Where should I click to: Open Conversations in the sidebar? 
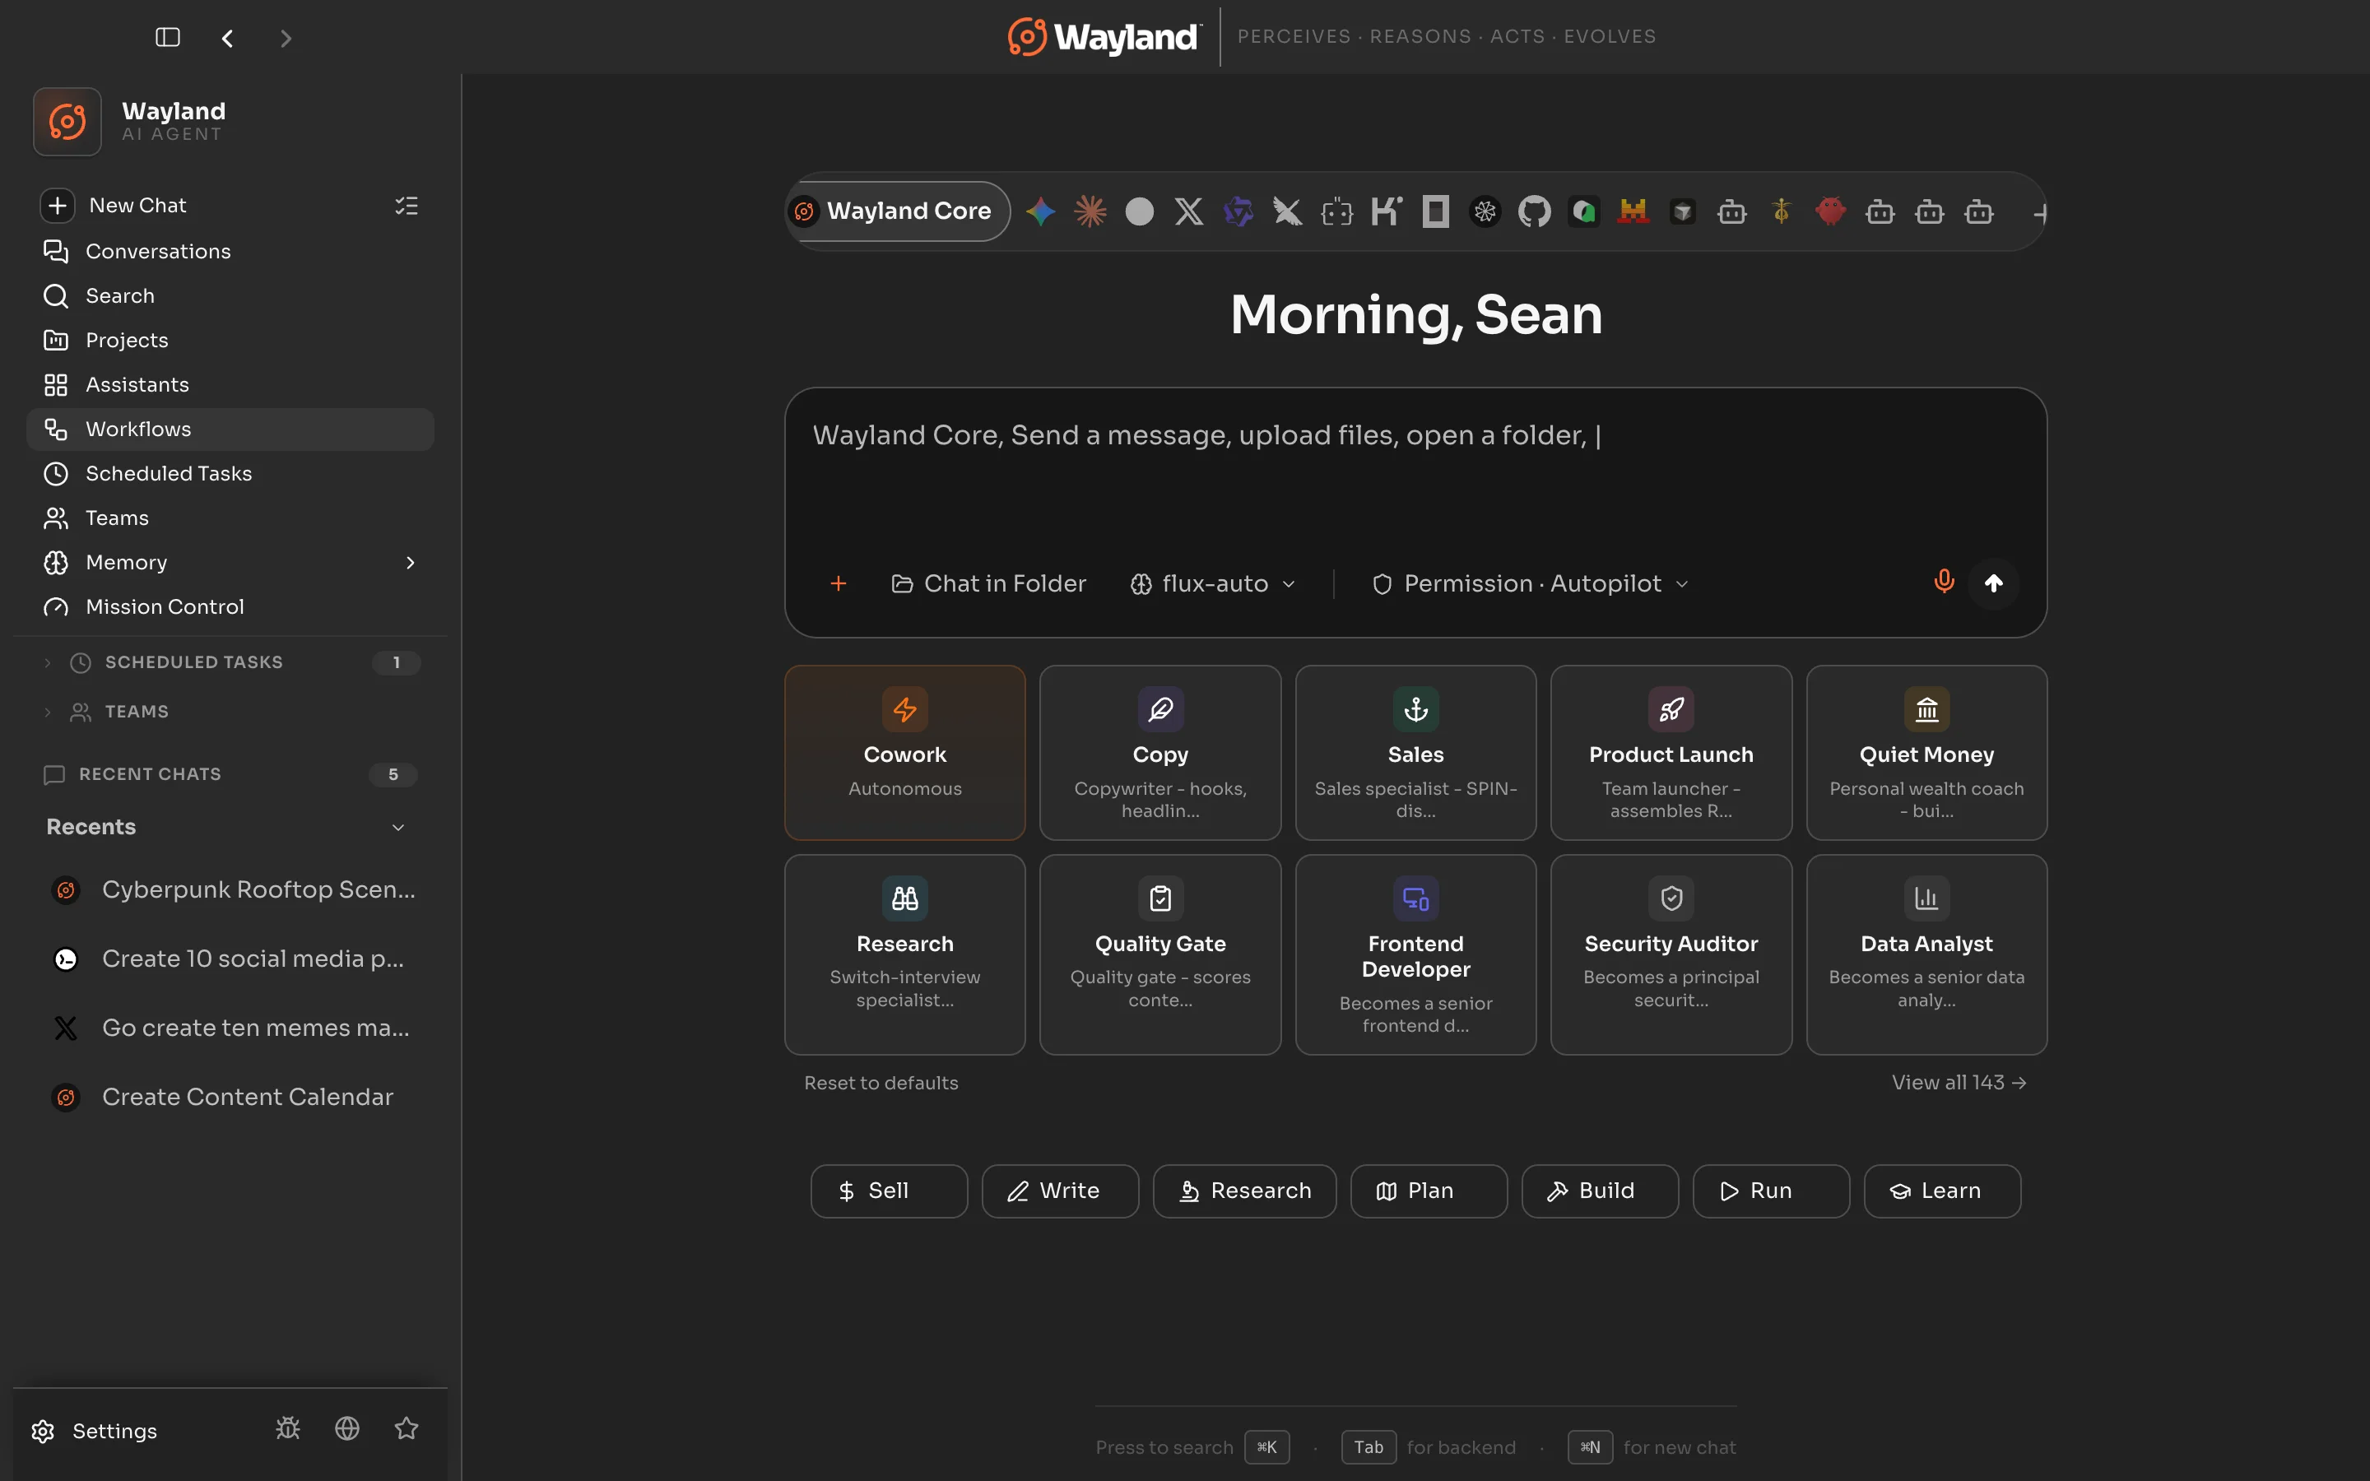pos(230,252)
